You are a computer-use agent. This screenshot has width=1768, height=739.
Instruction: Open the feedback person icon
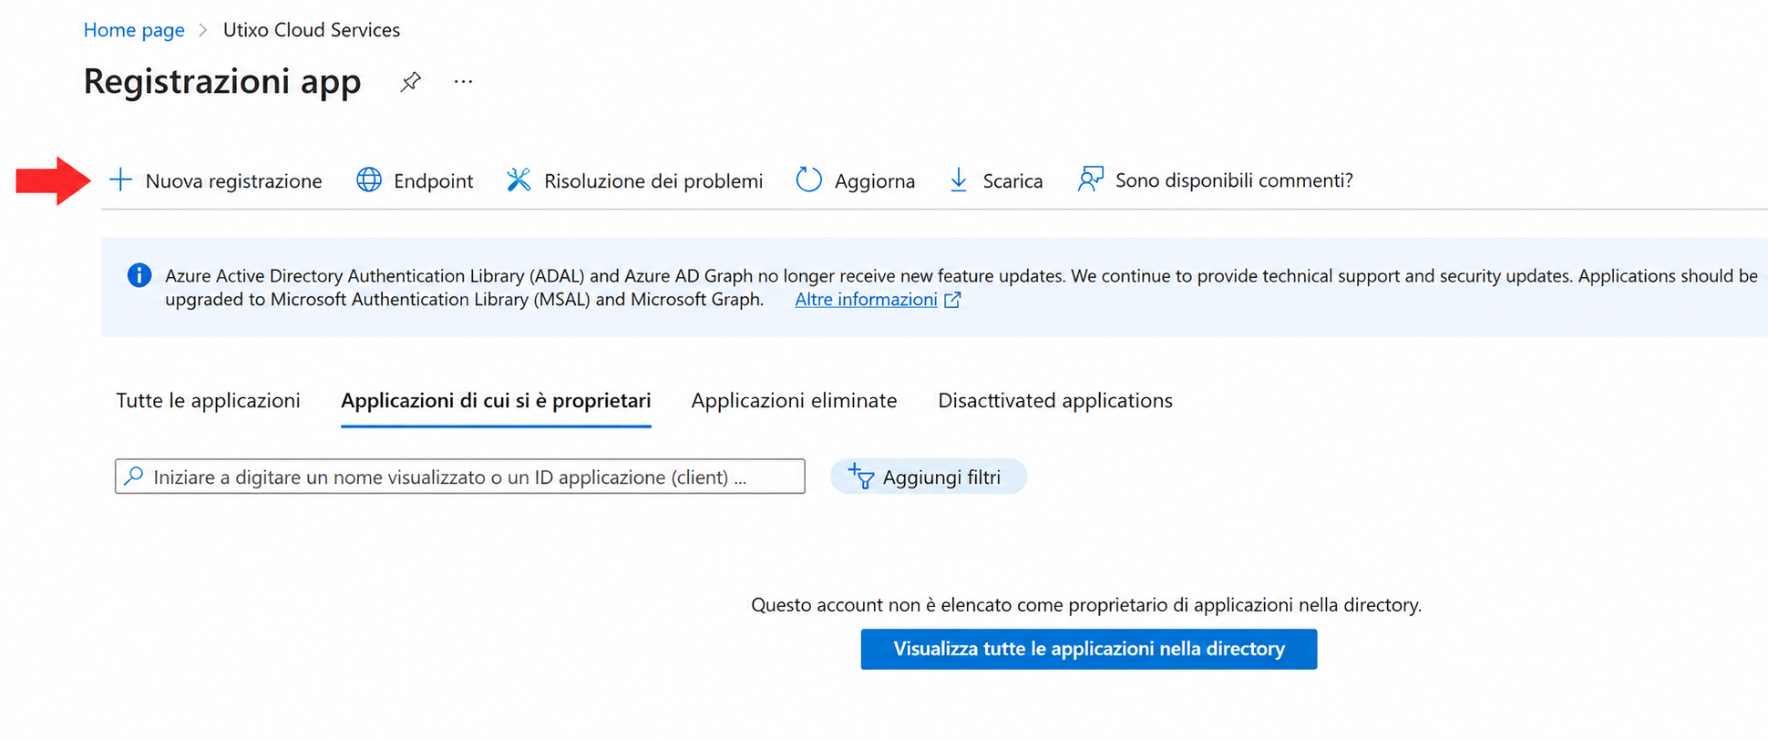1090,179
